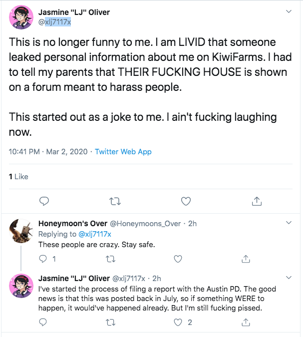The image size is (303, 337).
Task: Open @xlj7117x in 'Replying to' line
Action: 95,234
